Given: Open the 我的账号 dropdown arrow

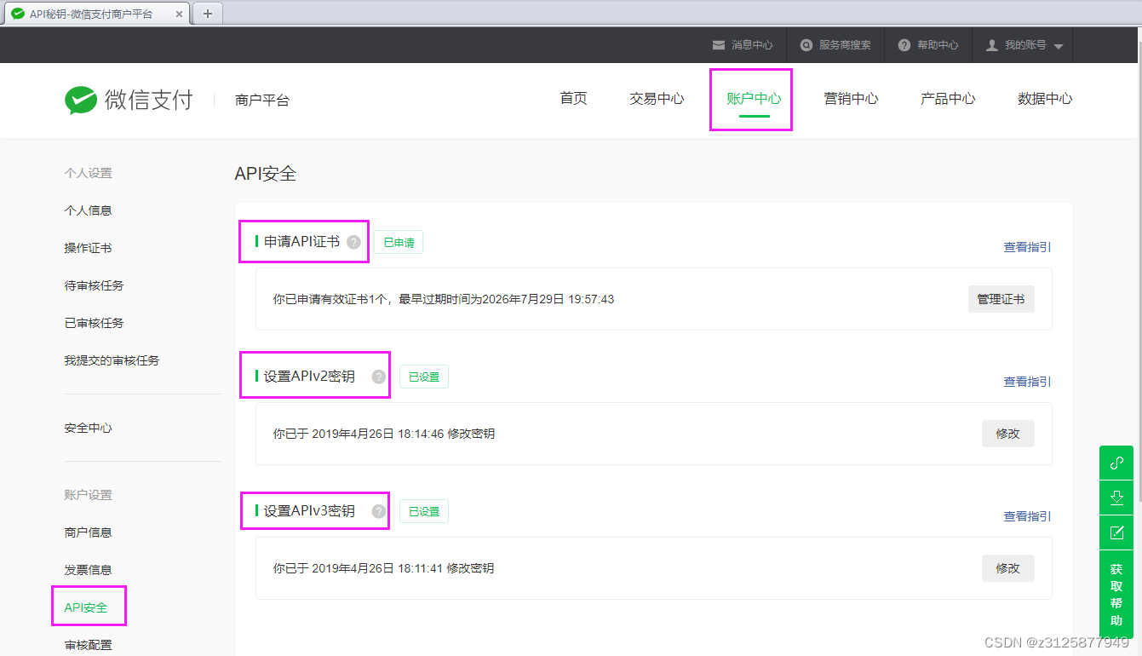Looking at the screenshot, I should [1059, 46].
